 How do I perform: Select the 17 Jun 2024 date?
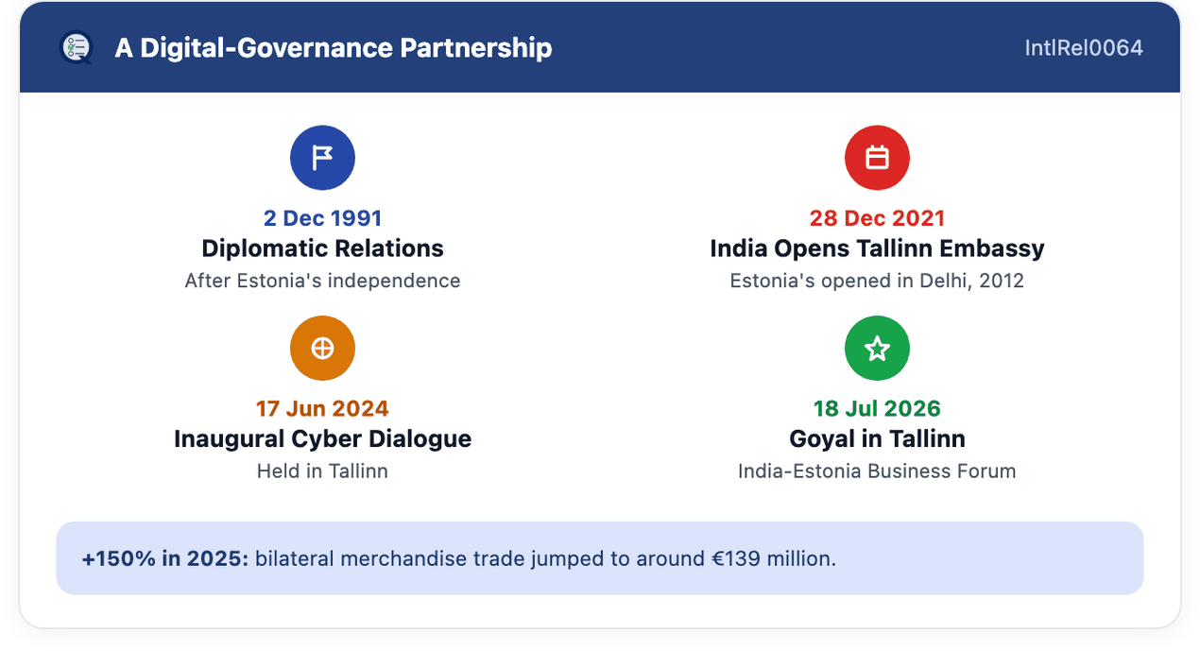click(x=322, y=409)
